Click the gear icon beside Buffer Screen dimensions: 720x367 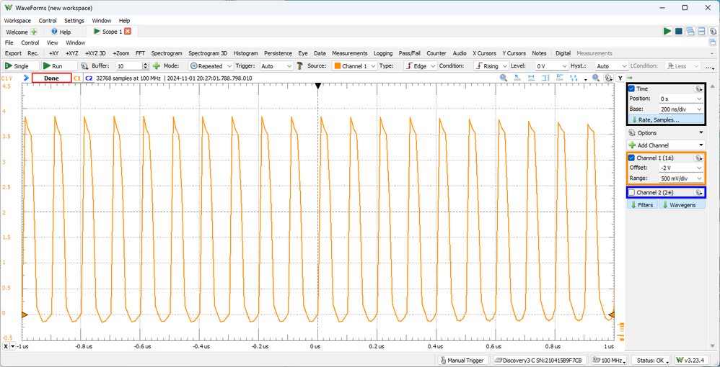(84, 66)
